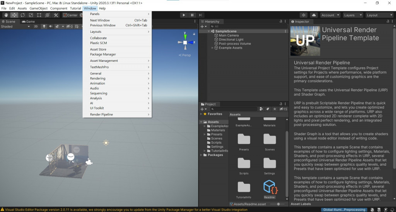Open custom editor tools icon
The width and height of the screenshot is (396, 212).
(x=56, y=15)
